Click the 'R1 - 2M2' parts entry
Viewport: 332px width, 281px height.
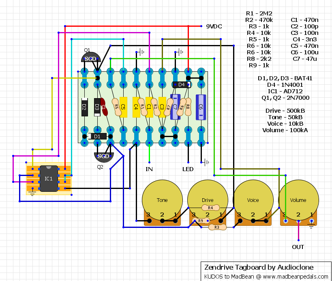(259, 13)
